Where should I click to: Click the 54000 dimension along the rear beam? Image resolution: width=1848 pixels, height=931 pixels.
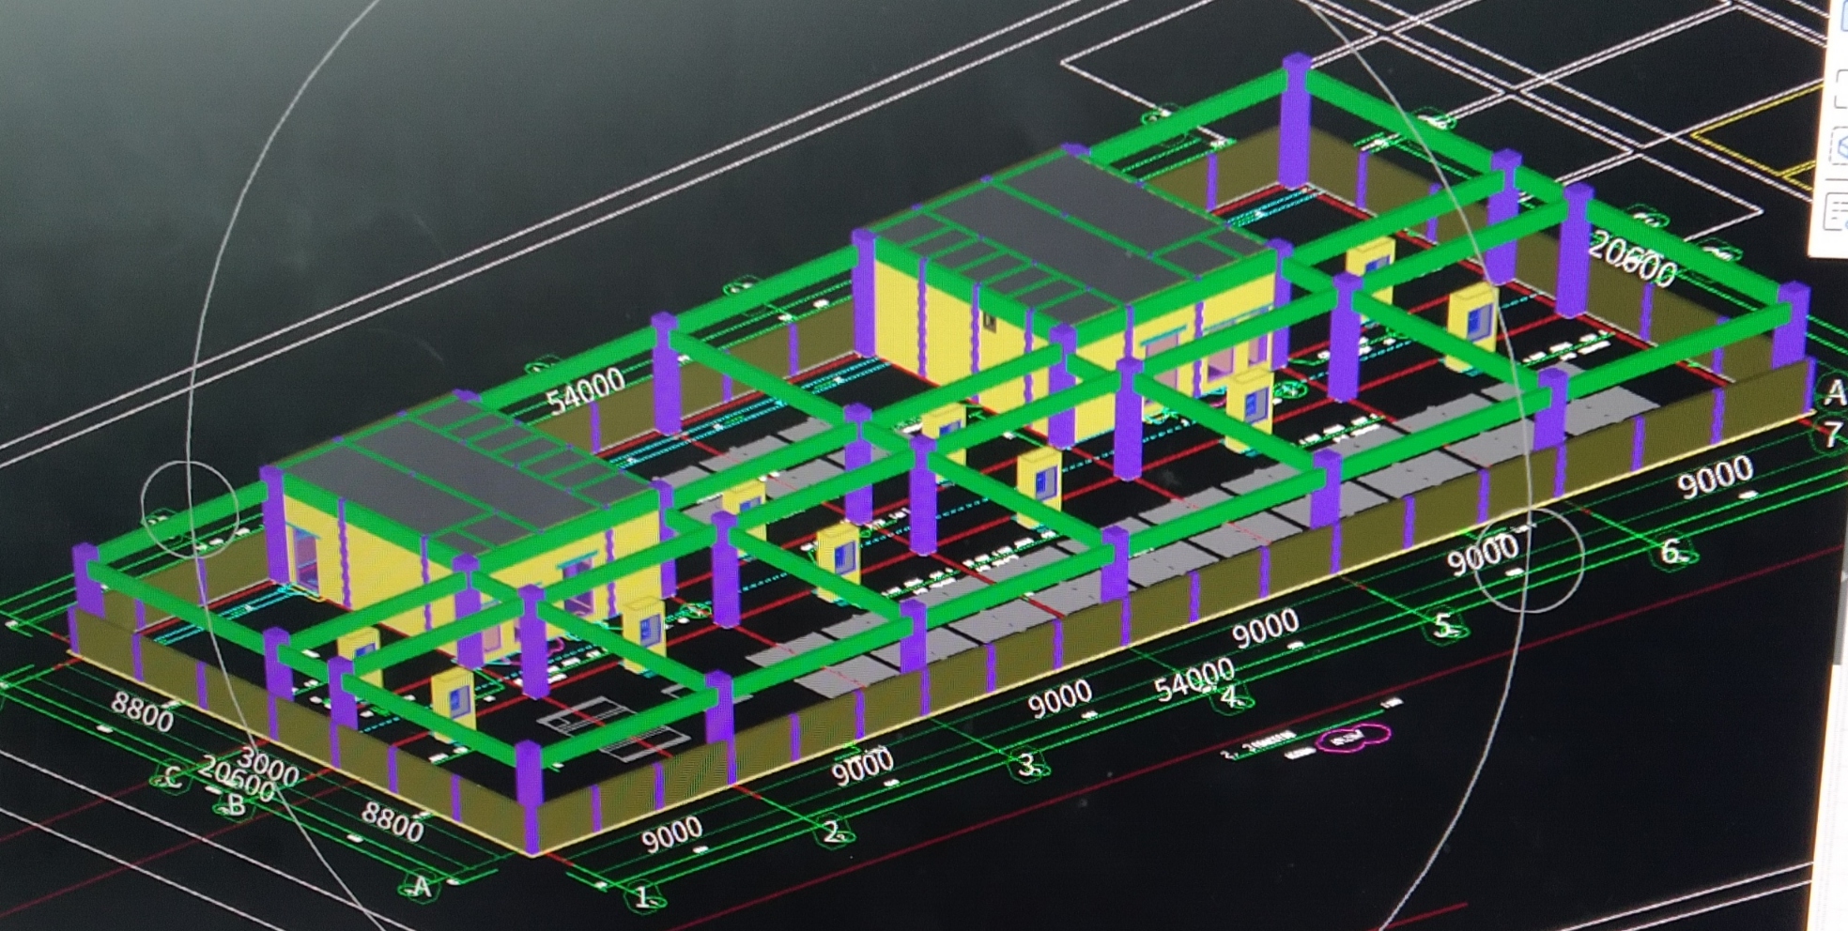coord(586,390)
